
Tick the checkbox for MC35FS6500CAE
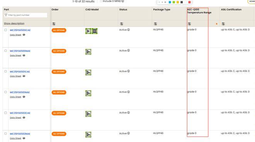point(5,30)
